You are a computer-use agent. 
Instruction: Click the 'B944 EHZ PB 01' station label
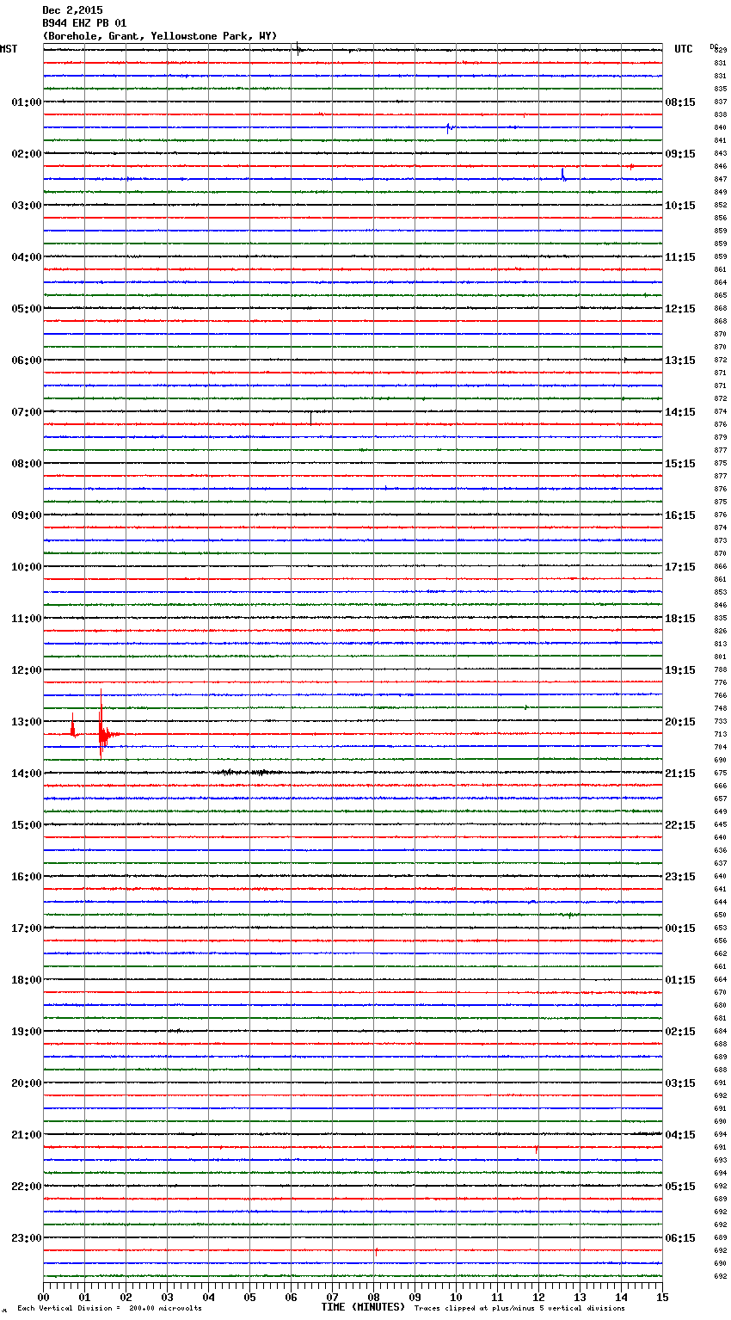[x=83, y=23]
